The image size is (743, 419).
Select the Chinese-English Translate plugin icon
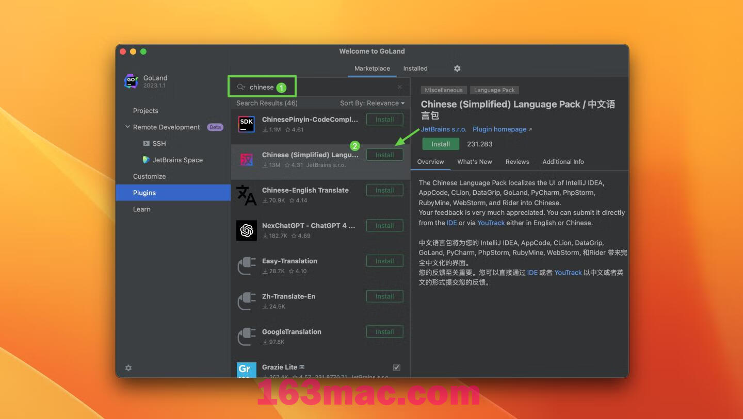247,195
